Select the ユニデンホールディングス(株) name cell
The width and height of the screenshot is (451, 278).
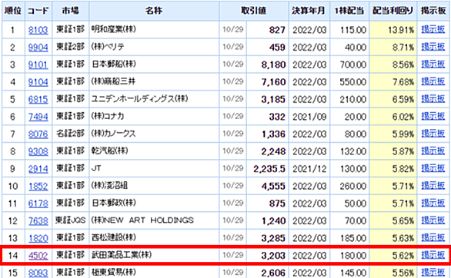click(x=154, y=99)
